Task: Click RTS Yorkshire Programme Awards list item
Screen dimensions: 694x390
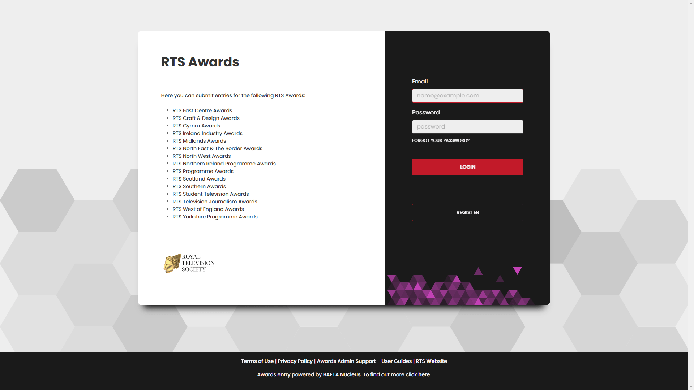Action: (215, 217)
